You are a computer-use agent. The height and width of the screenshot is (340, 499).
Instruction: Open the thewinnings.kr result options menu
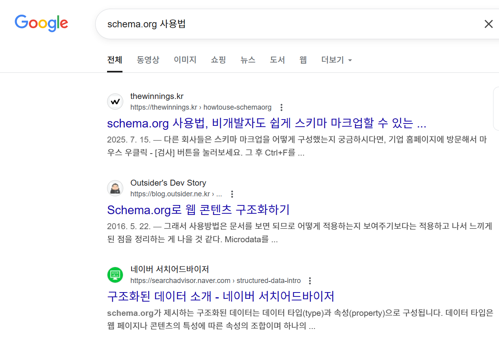coord(281,107)
